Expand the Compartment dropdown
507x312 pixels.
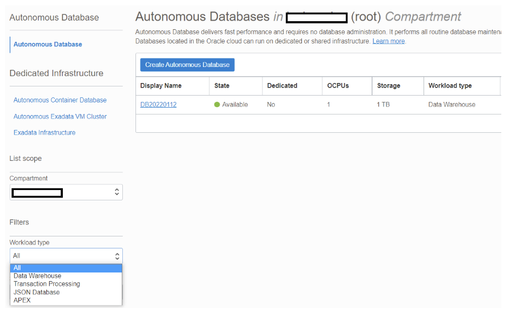click(x=66, y=192)
